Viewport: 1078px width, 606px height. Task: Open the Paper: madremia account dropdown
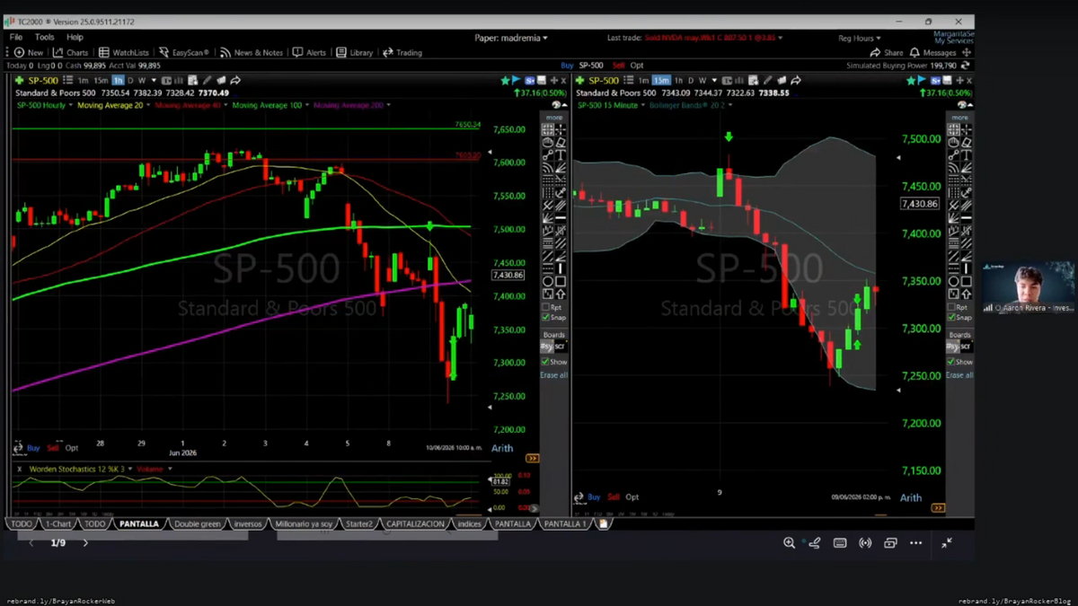[x=511, y=39]
